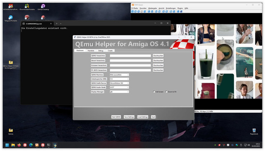Open the JDownloaderPortable desktop shortcut

(x=27, y=7)
